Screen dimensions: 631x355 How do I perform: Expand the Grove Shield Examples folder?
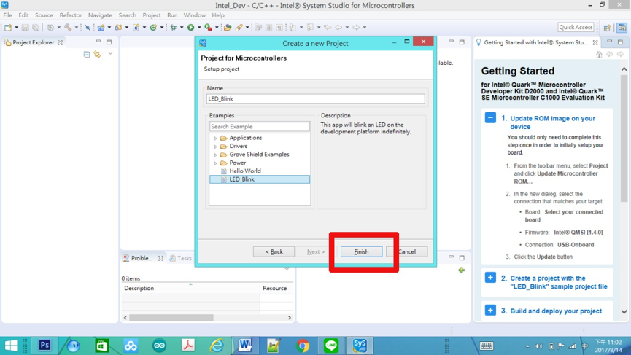tap(215, 155)
